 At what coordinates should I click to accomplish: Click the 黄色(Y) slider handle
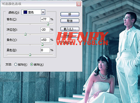pos(42,44)
